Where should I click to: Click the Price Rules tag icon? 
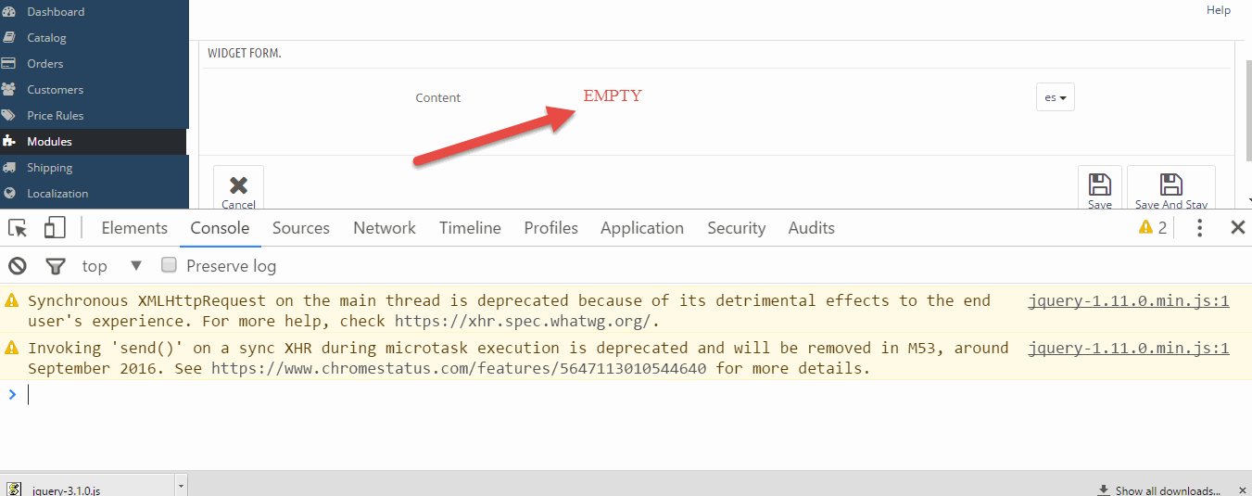coord(9,116)
